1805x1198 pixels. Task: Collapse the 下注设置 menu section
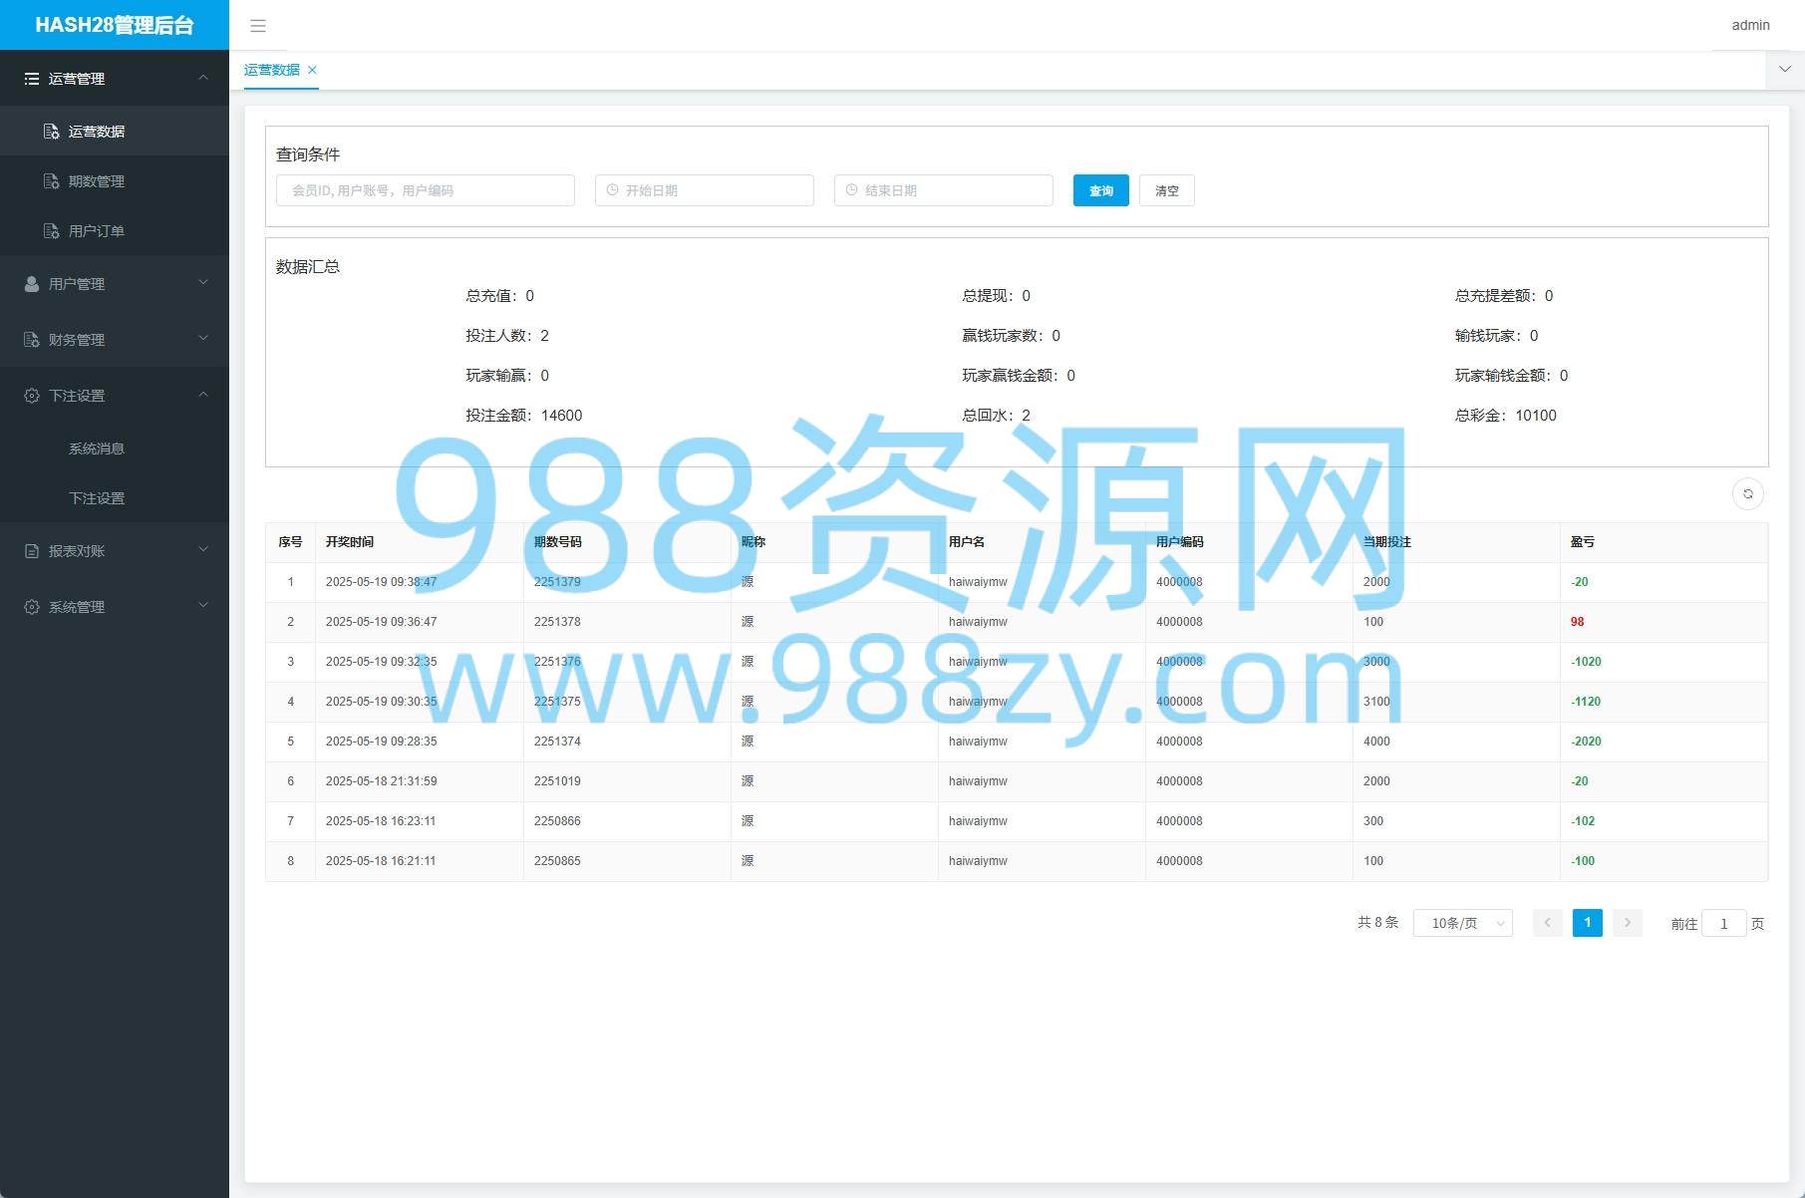115,396
